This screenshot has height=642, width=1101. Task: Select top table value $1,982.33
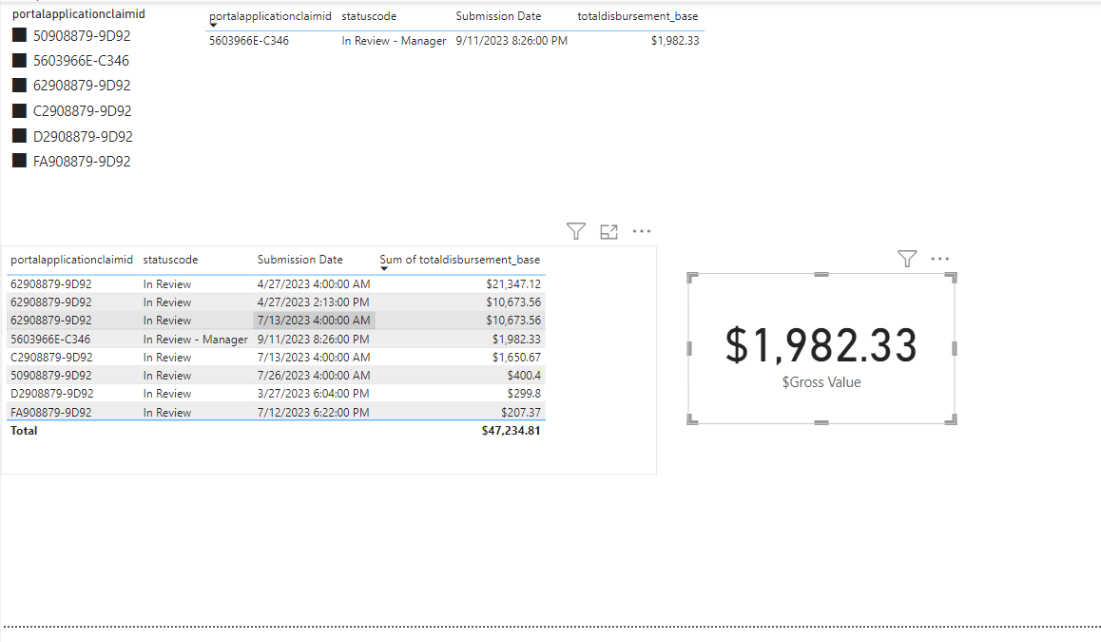pyautogui.click(x=675, y=41)
